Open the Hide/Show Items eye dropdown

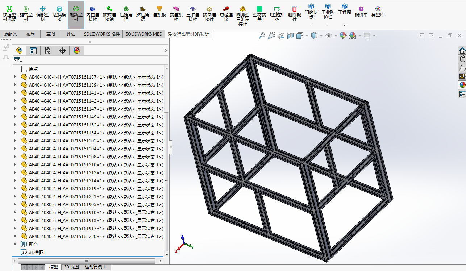(x=336, y=36)
